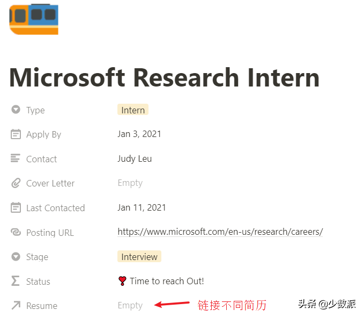
Task: Open the Intern type tag dropdown
Action: 133,110
